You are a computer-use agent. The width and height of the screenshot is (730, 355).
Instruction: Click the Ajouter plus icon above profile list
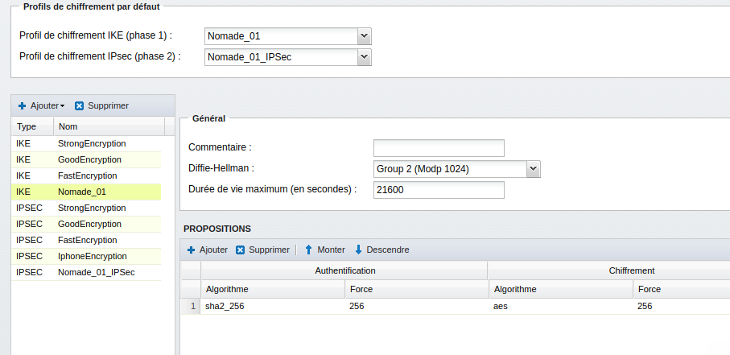tap(22, 105)
